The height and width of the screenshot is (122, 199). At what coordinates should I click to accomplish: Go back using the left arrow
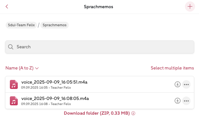[x=7, y=6]
